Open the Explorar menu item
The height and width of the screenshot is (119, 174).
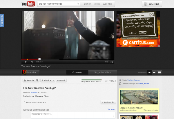pyautogui.click(x=87, y=4)
